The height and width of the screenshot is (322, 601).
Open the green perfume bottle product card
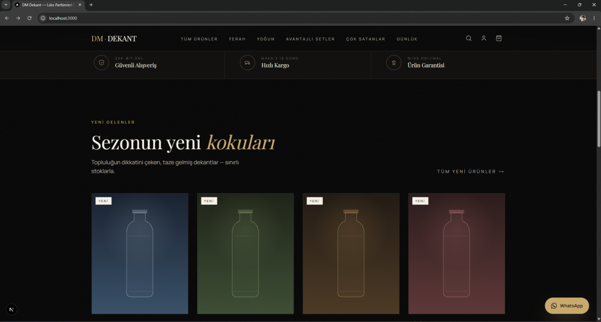(245, 254)
